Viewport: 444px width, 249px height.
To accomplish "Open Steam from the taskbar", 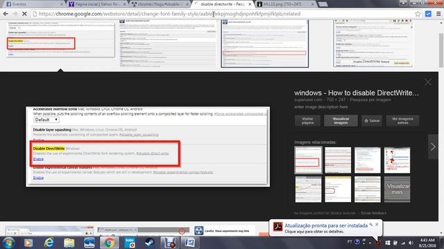I will point(150,243).
